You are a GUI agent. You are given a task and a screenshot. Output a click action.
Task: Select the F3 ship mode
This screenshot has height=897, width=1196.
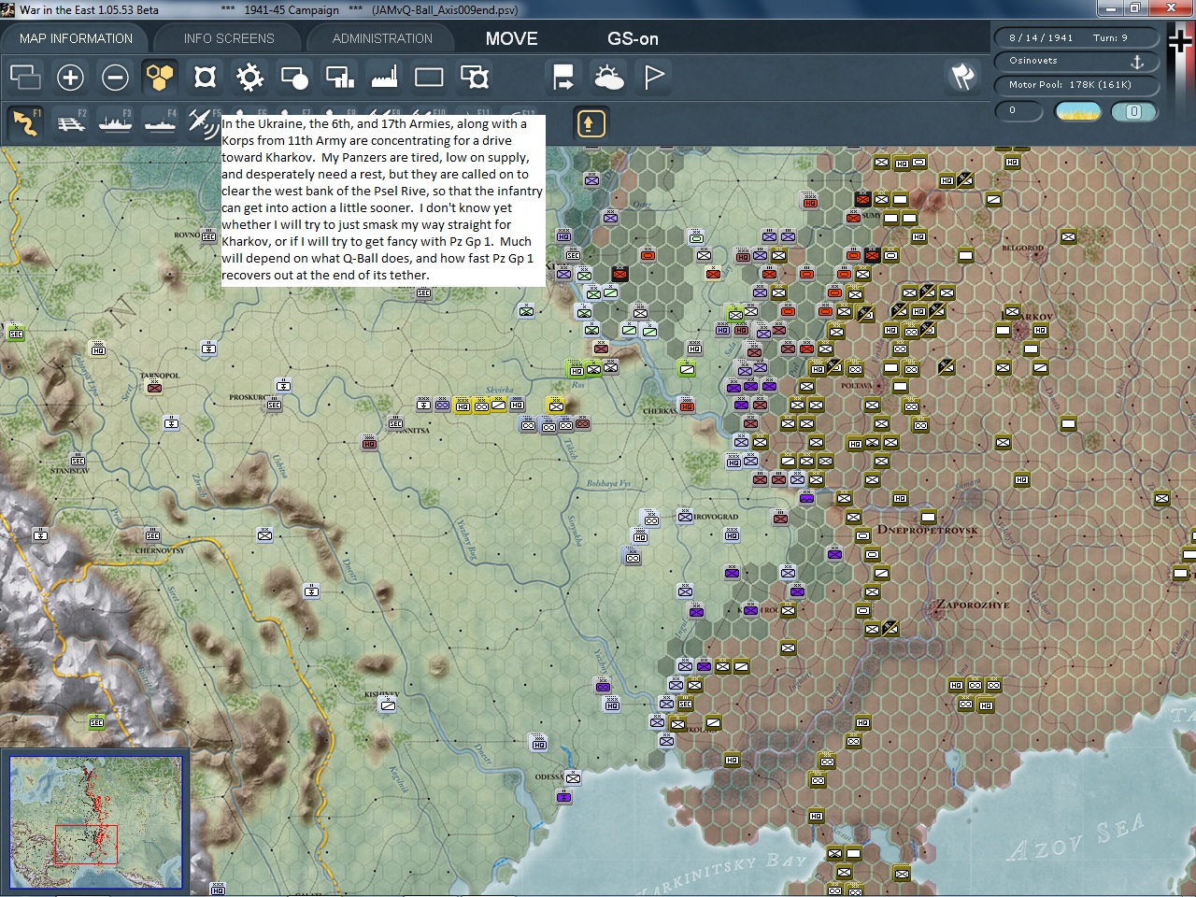point(115,122)
